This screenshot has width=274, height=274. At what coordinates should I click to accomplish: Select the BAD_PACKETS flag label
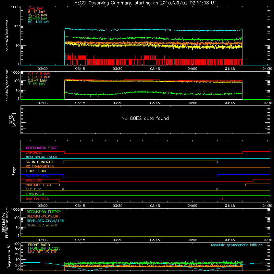pos(37,199)
